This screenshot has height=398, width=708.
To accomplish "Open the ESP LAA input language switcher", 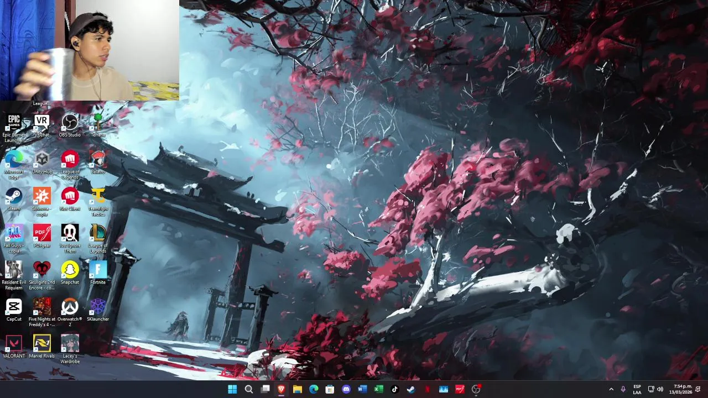I will pyautogui.click(x=637, y=389).
